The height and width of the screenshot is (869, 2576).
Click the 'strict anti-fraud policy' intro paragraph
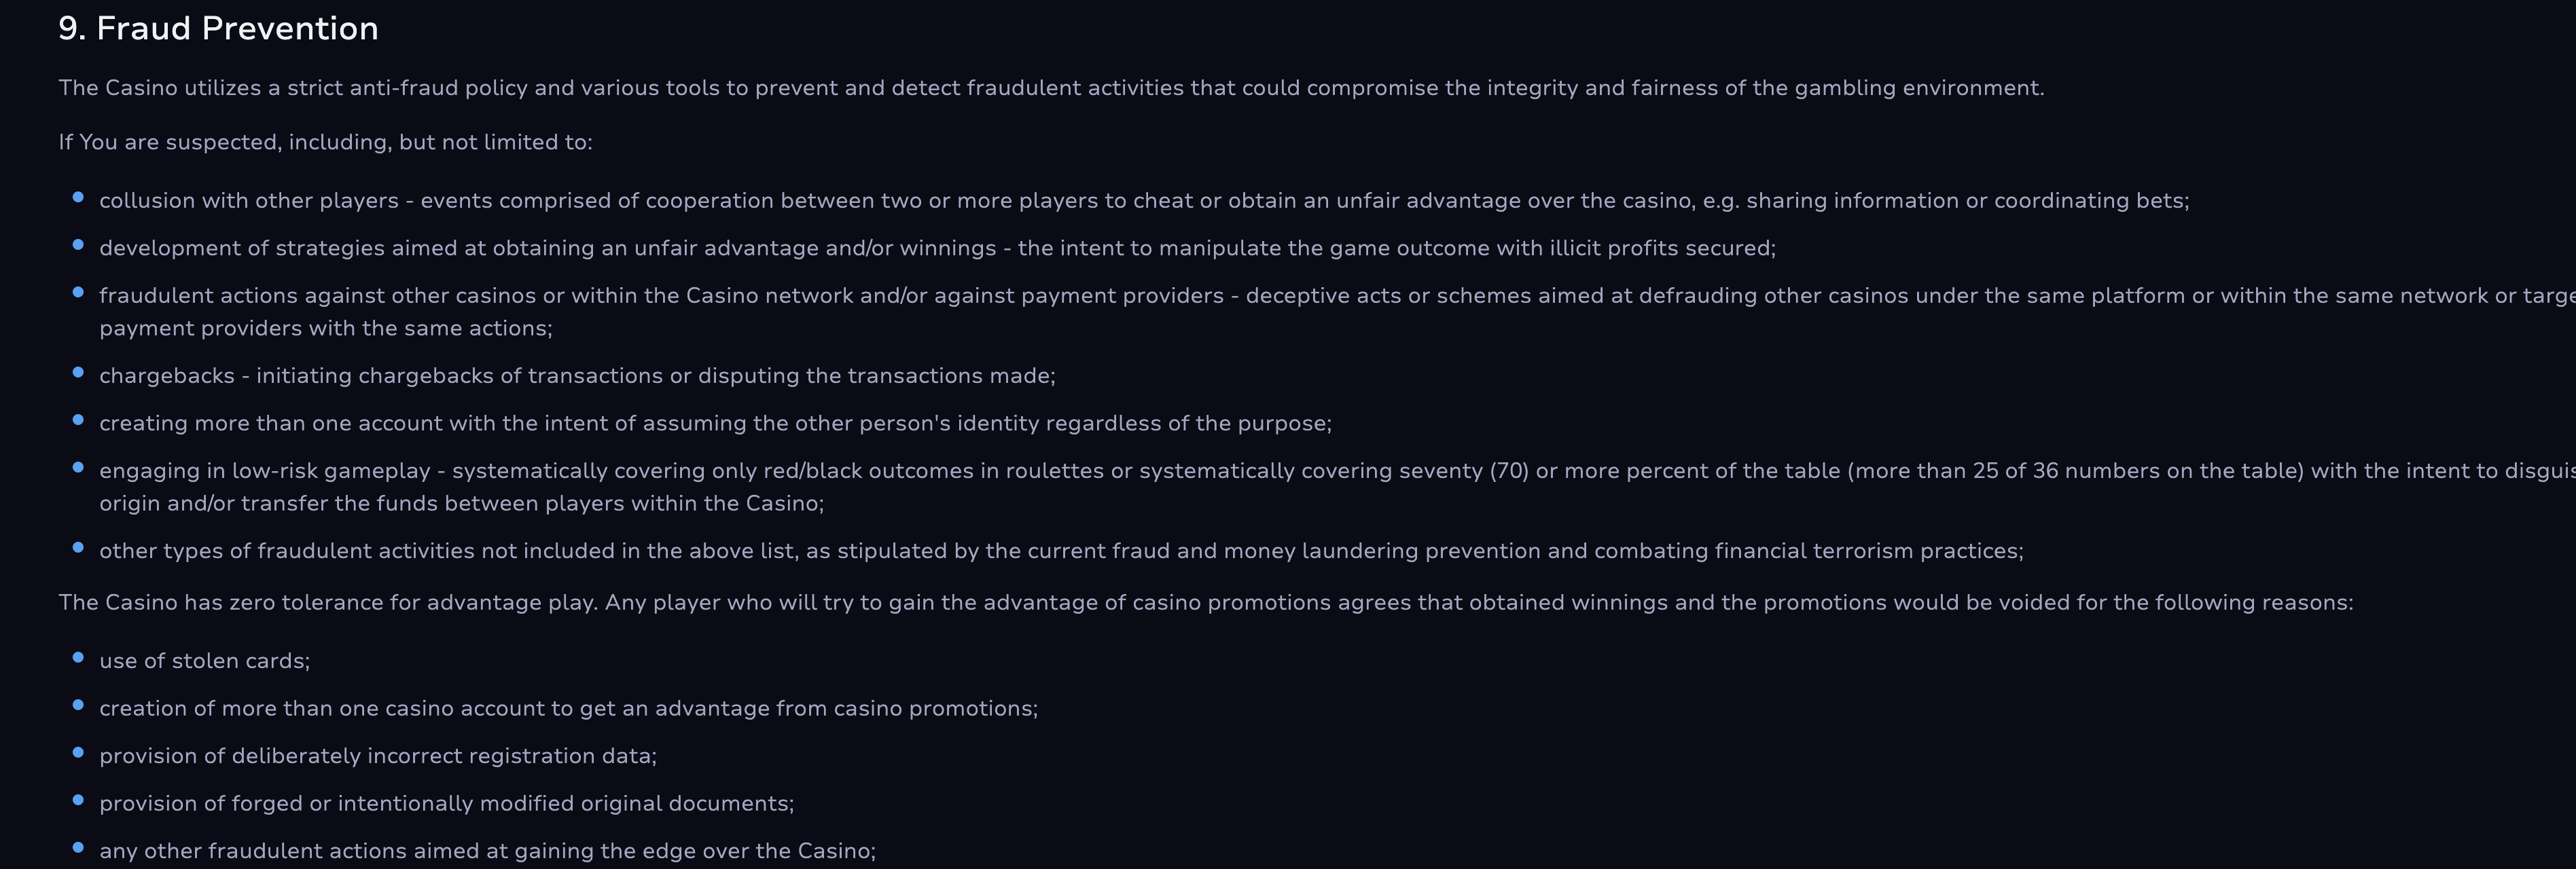1051,88
